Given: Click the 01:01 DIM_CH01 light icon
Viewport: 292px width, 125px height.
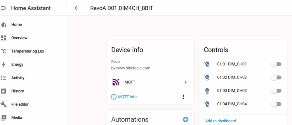Looking at the screenshot, I should click(207, 64).
